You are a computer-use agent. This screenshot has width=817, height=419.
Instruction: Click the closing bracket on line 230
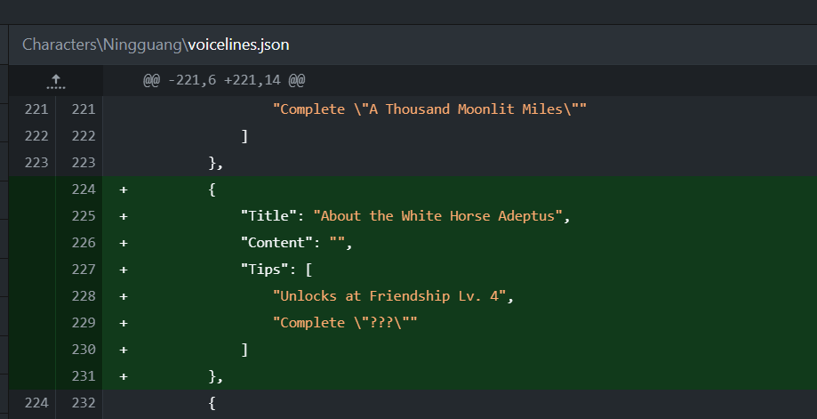(x=244, y=349)
